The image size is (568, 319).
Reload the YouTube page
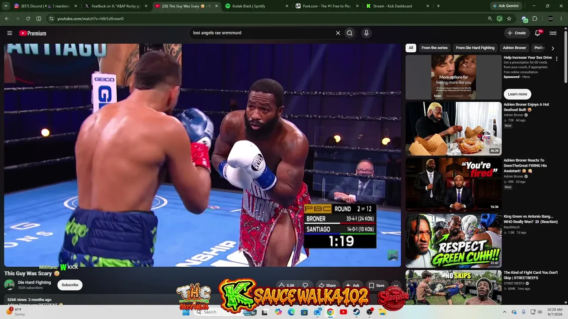point(28,19)
